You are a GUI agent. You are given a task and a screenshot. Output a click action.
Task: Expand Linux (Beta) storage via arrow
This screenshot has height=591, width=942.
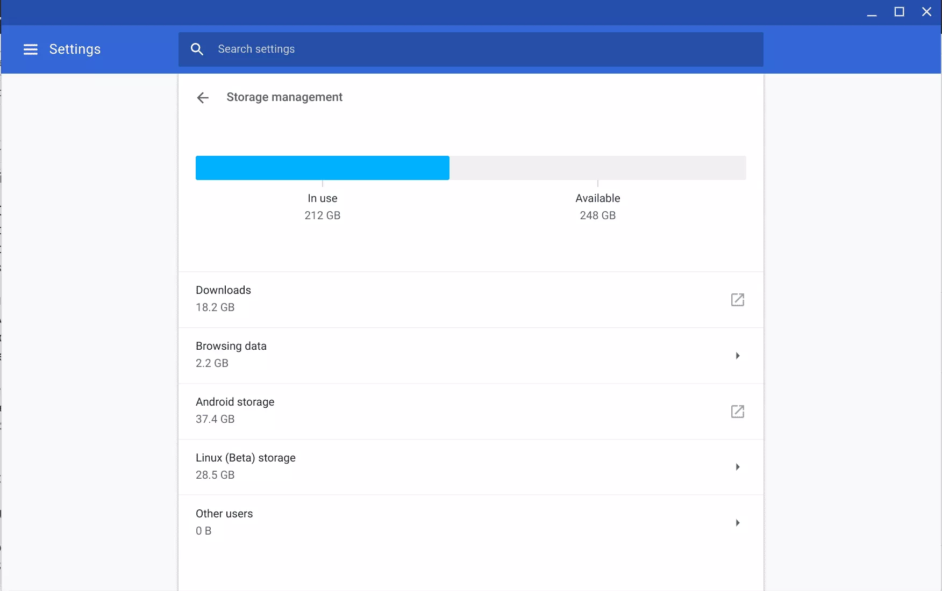tap(737, 467)
